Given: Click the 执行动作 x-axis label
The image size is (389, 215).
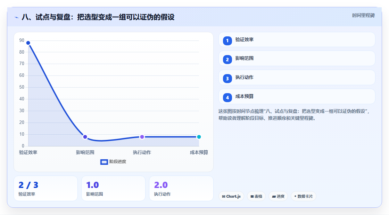Looking at the screenshot, I should point(142,152).
